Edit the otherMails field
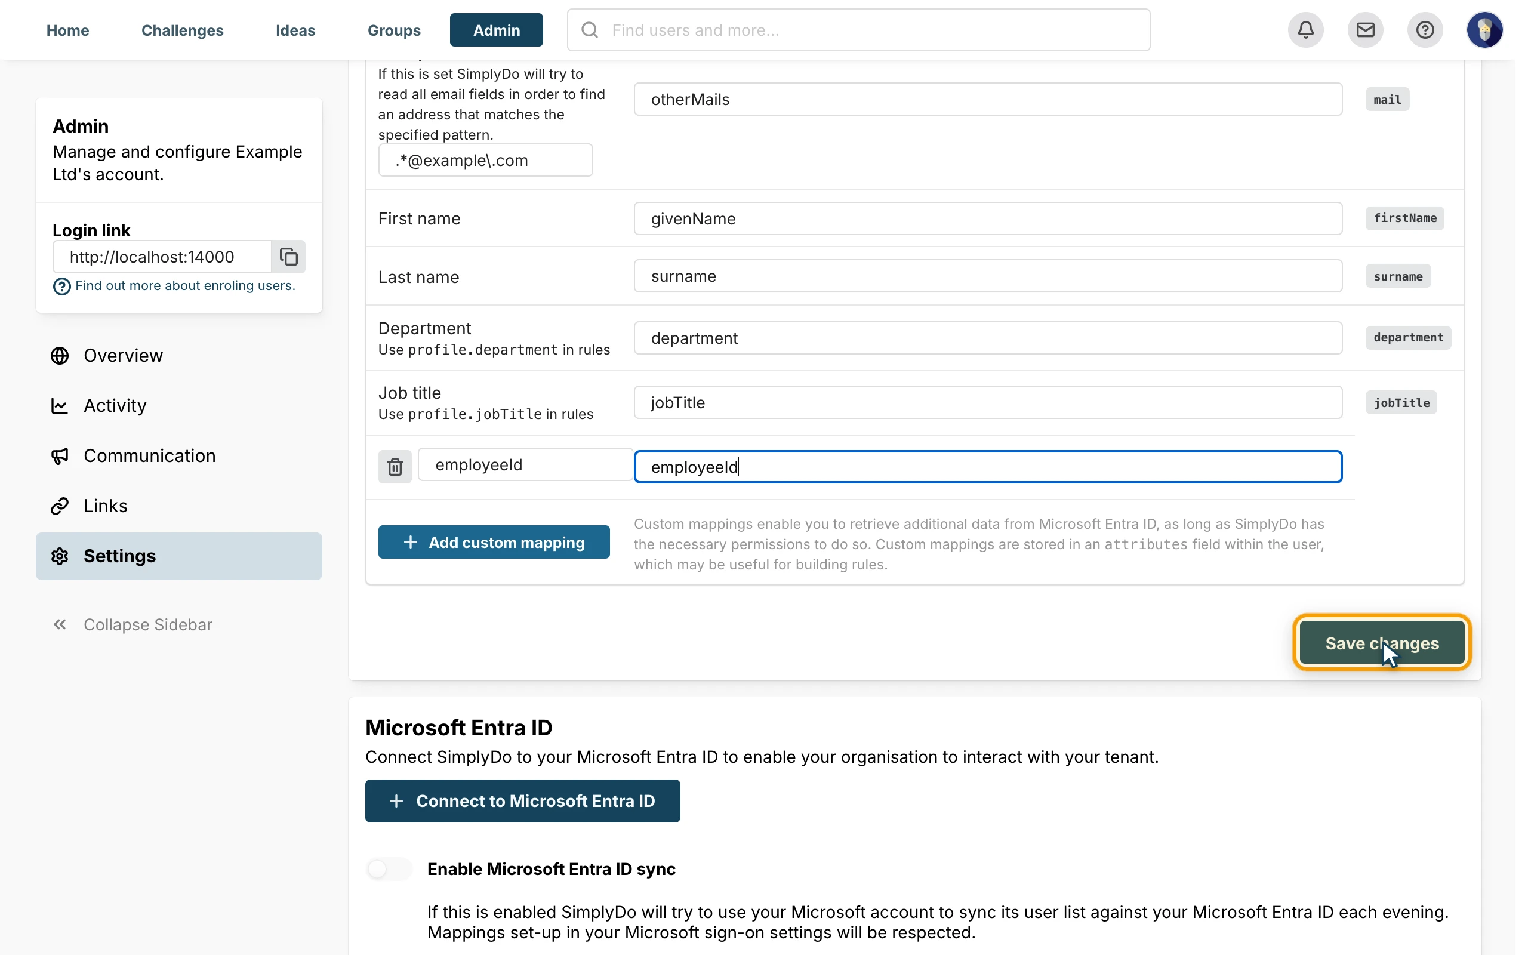Viewport: 1528px width, 955px height. pos(988,99)
